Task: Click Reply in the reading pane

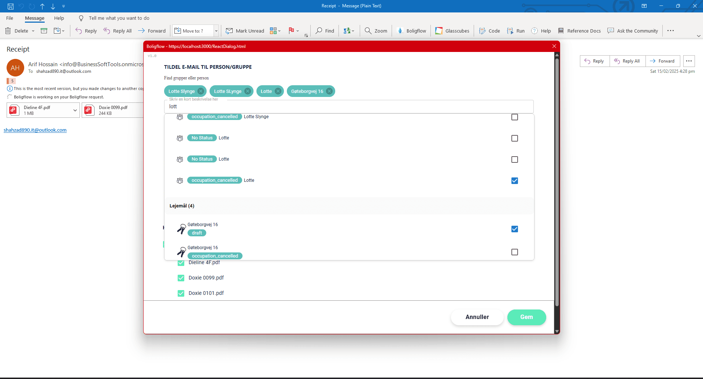Action: [595, 61]
